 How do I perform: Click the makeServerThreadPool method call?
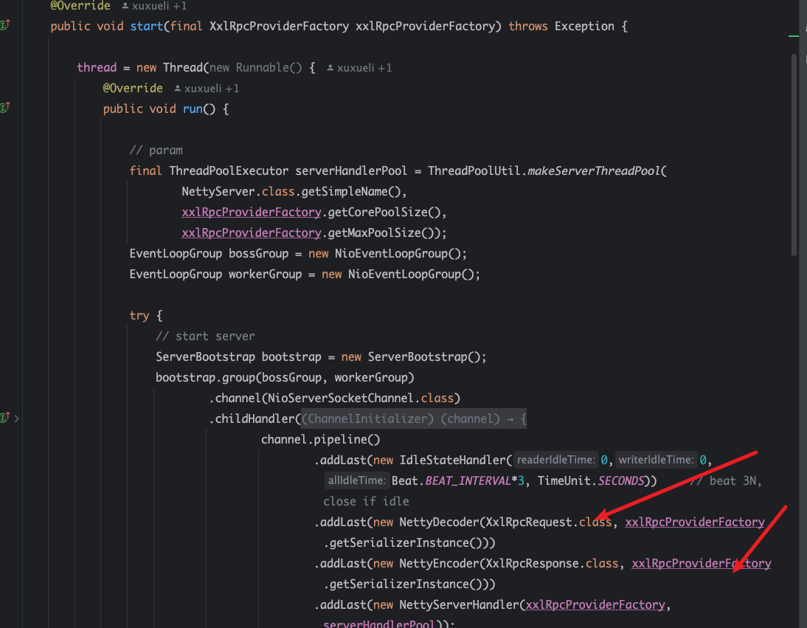pyautogui.click(x=594, y=171)
